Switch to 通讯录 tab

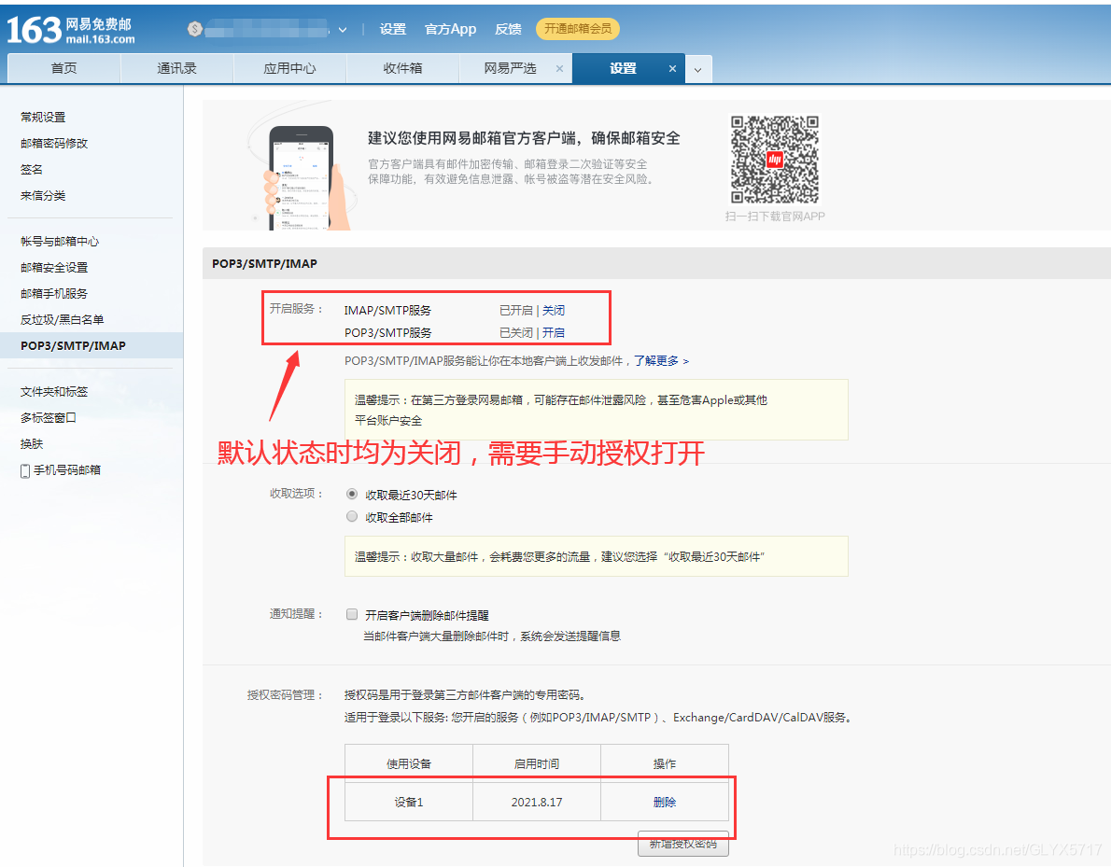coord(176,69)
